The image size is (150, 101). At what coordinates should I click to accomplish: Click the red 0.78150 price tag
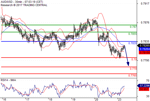144,53
